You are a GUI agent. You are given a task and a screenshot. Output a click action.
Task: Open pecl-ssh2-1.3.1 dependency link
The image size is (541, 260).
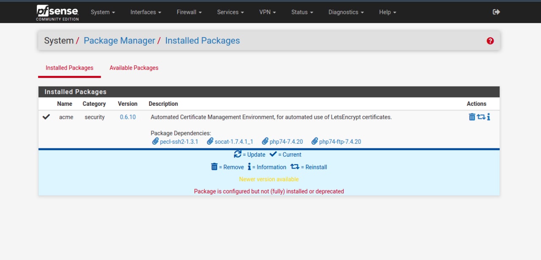click(x=179, y=142)
